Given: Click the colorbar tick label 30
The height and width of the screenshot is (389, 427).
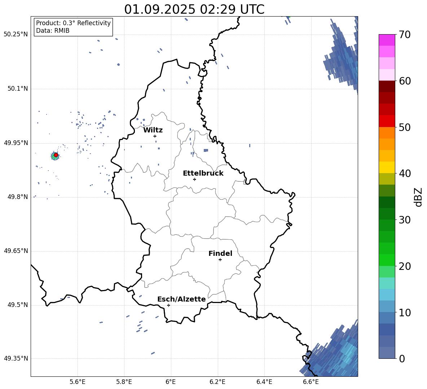Looking at the screenshot, I should [x=405, y=220].
